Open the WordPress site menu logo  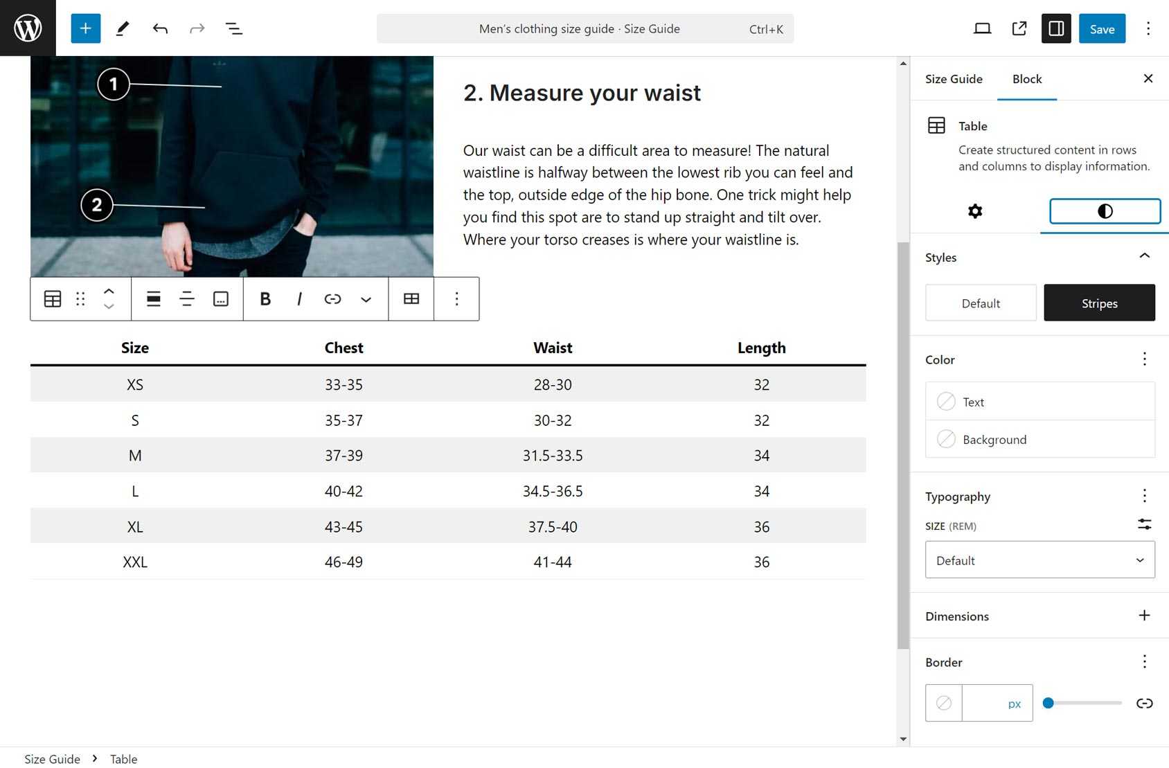pos(28,28)
